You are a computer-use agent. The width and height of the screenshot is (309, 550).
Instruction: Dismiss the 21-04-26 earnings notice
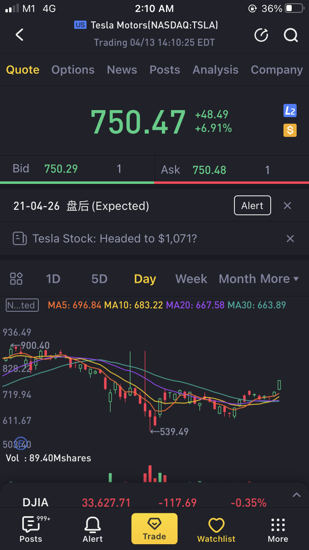[288, 206]
